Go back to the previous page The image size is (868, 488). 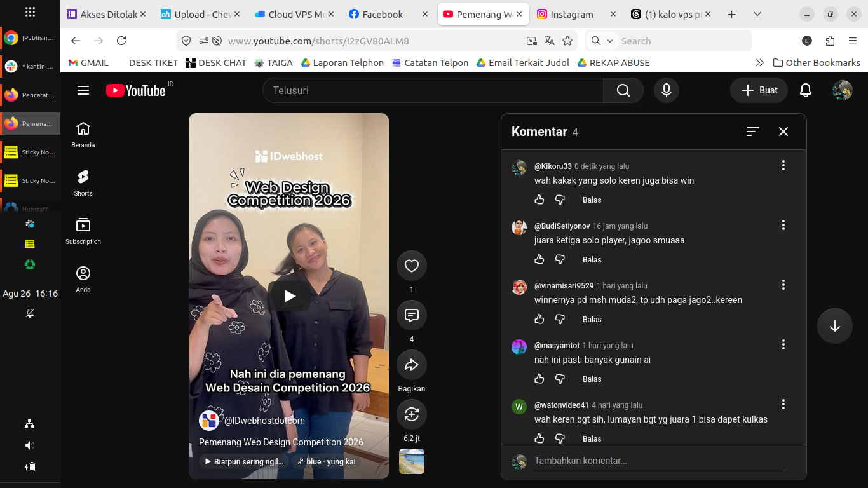(x=76, y=41)
